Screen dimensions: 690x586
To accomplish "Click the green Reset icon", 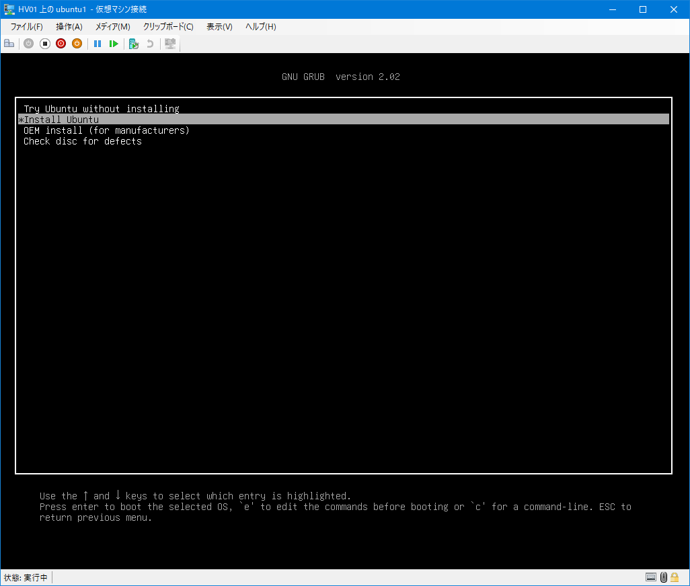I will (114, 44).
